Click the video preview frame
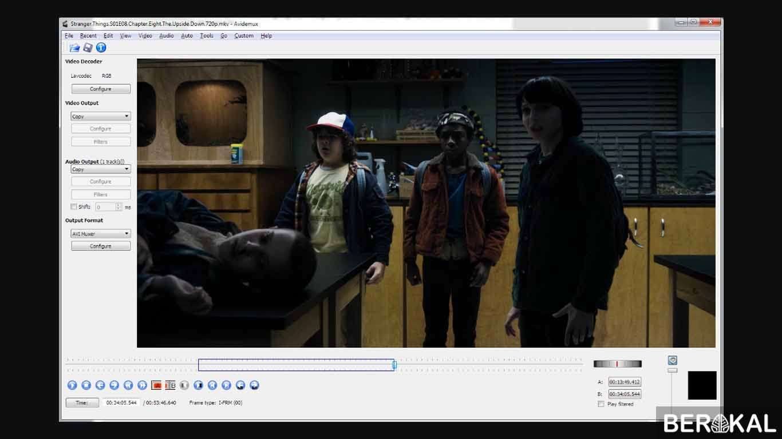The image size is (782, 439). pyautogui.click(x=426, y=203)
